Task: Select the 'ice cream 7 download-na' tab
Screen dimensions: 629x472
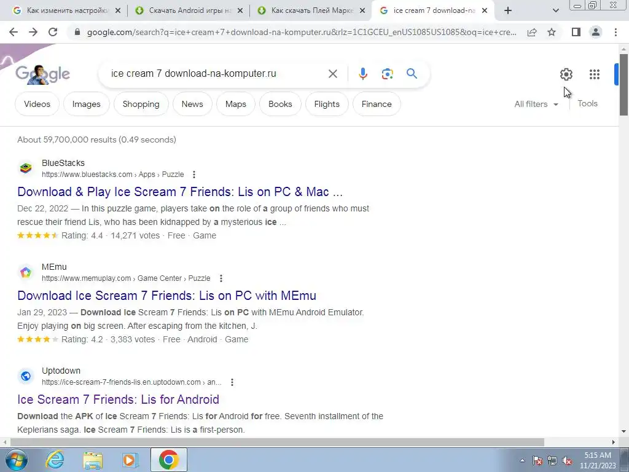Action: 433,10
